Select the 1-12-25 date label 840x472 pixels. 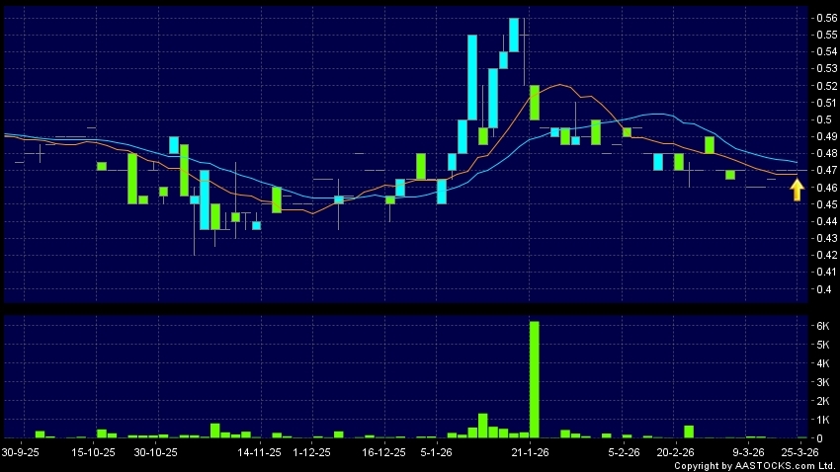click(312, 452)
